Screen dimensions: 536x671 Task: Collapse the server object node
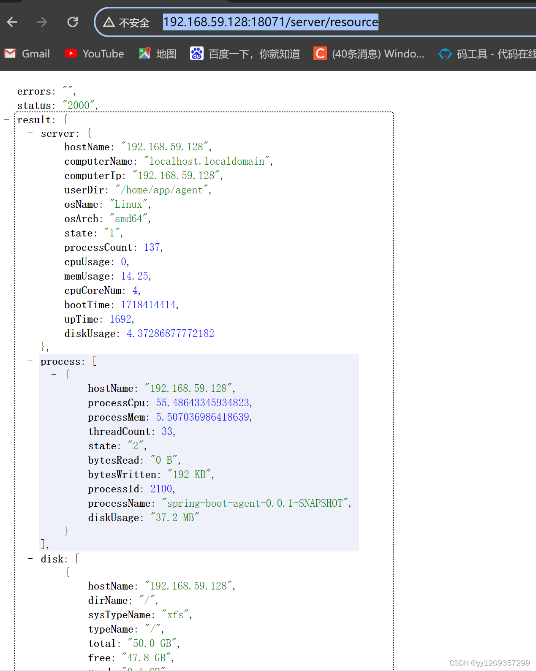[x=30, y=133]
